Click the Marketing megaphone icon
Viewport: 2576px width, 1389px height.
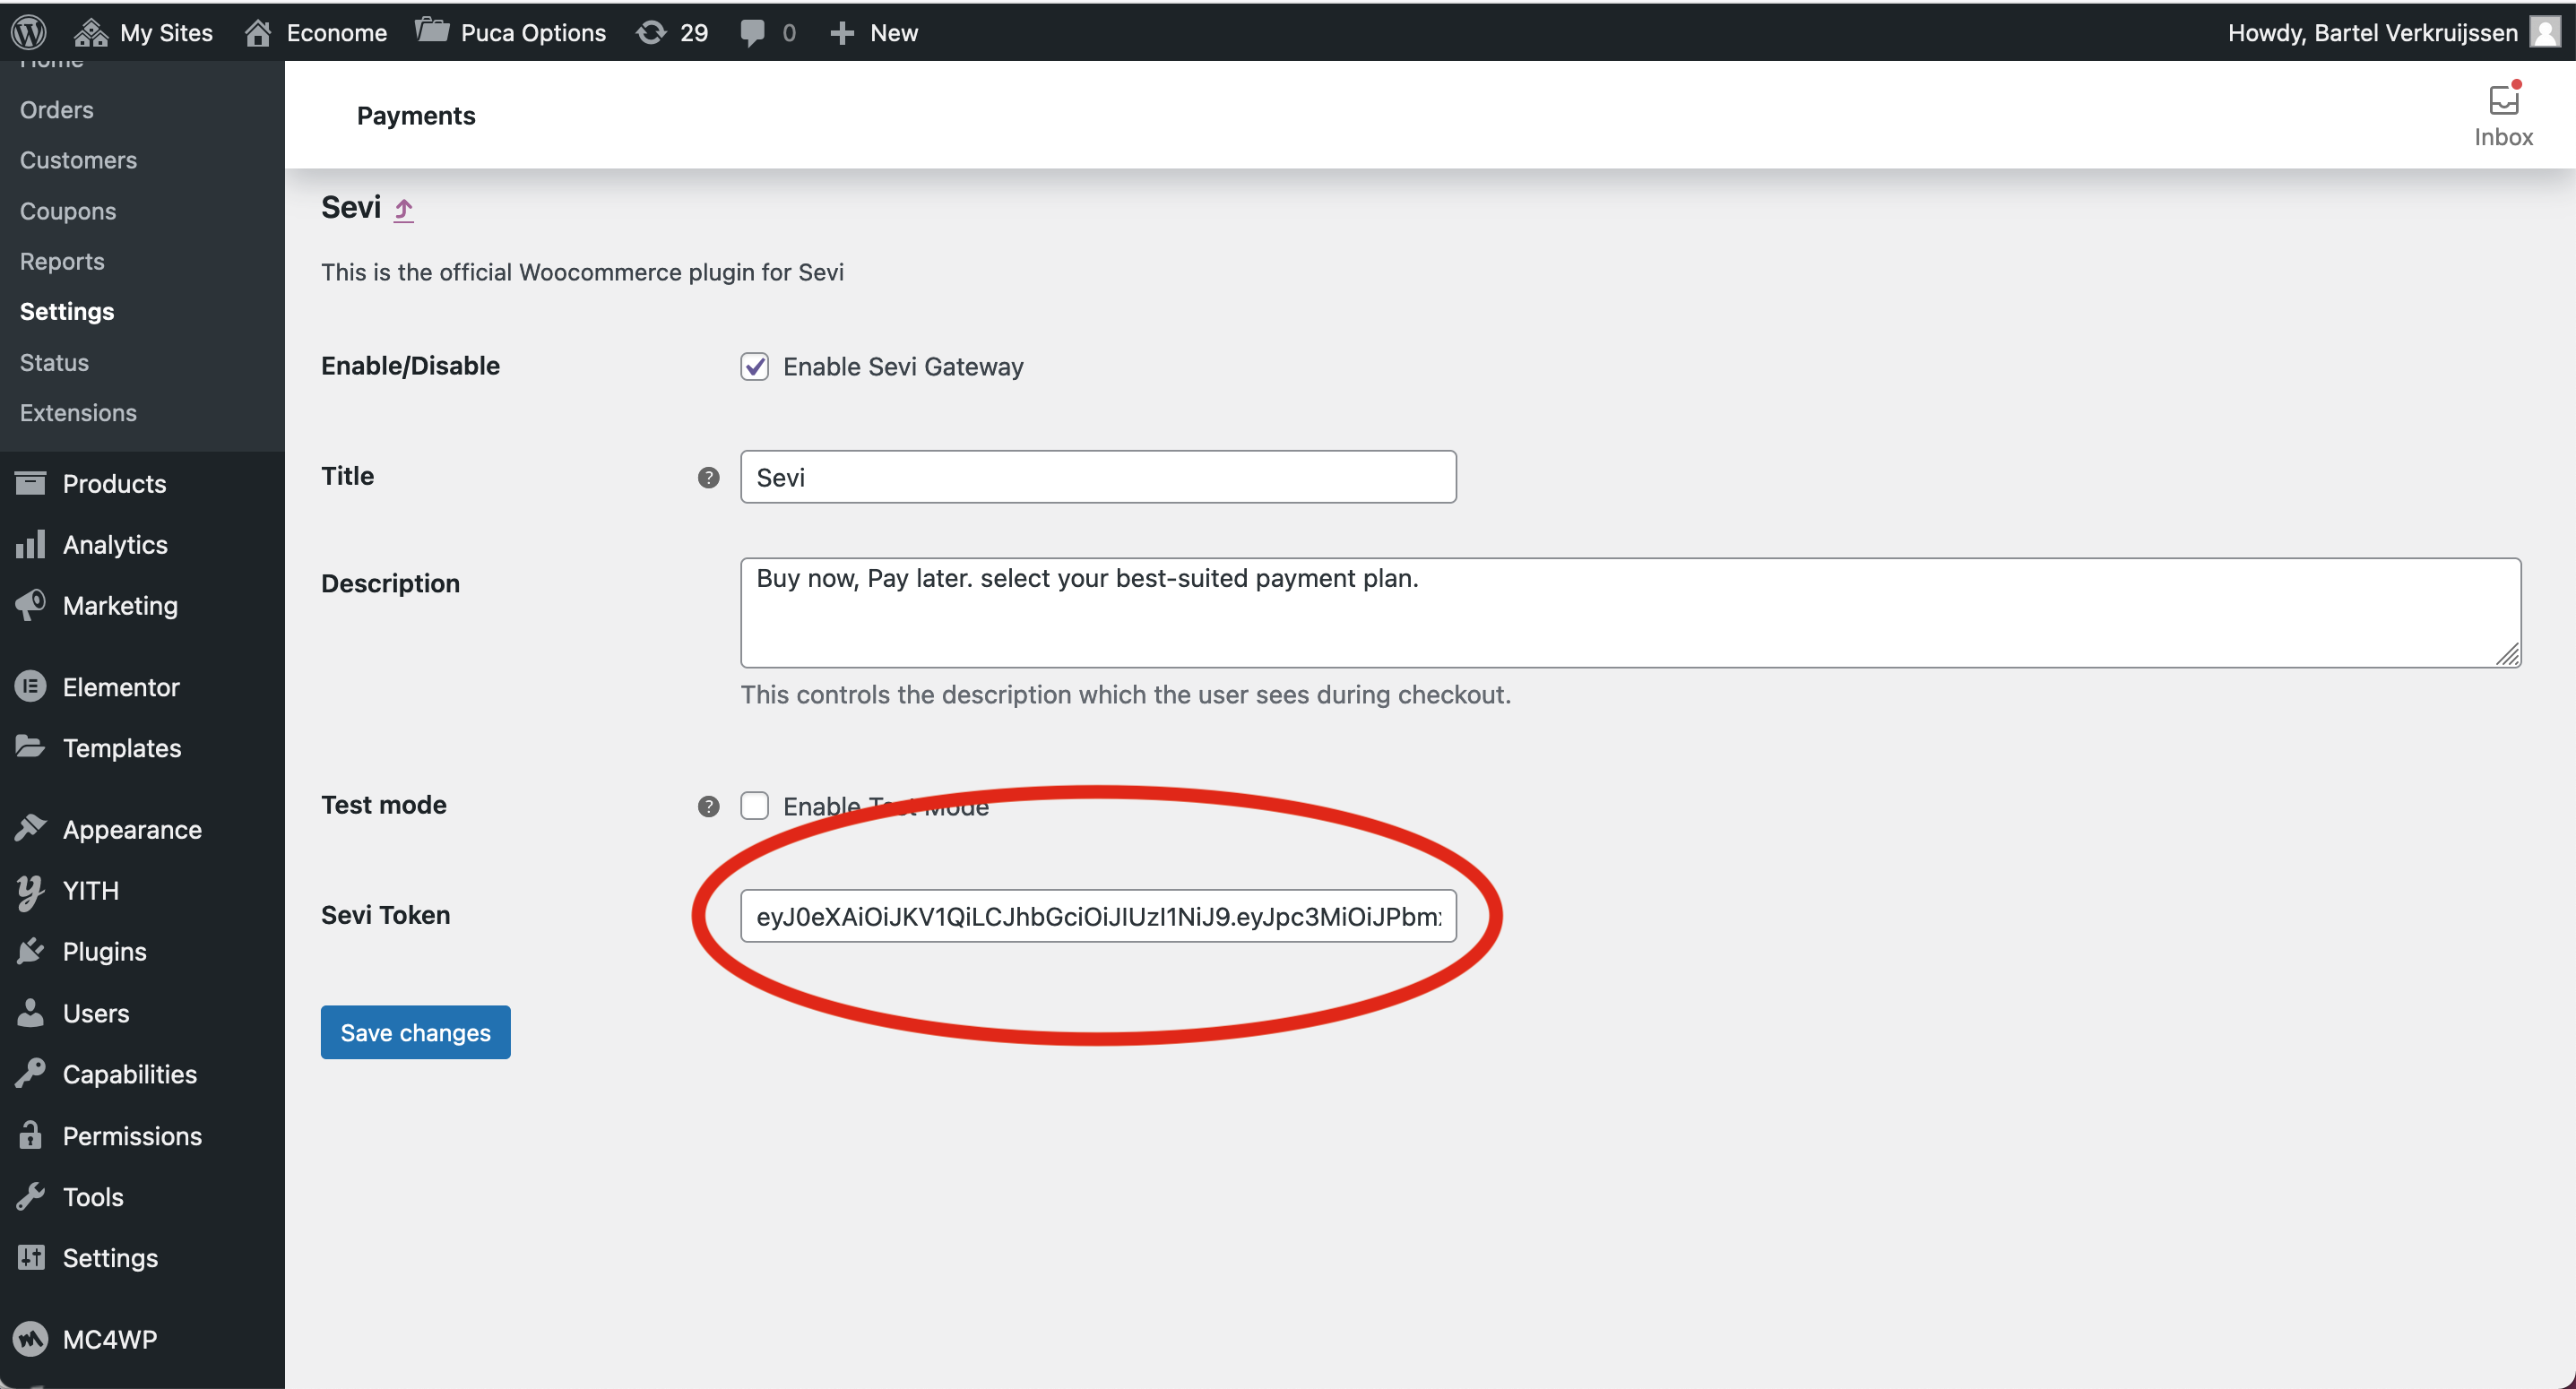(x=30, y=605)
